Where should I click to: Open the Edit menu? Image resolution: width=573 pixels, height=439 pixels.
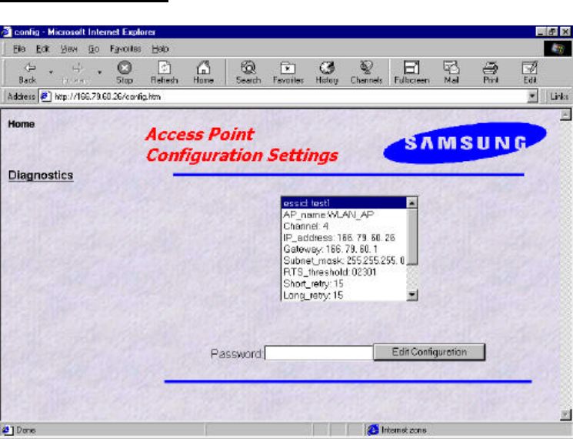tap(42, 49)
